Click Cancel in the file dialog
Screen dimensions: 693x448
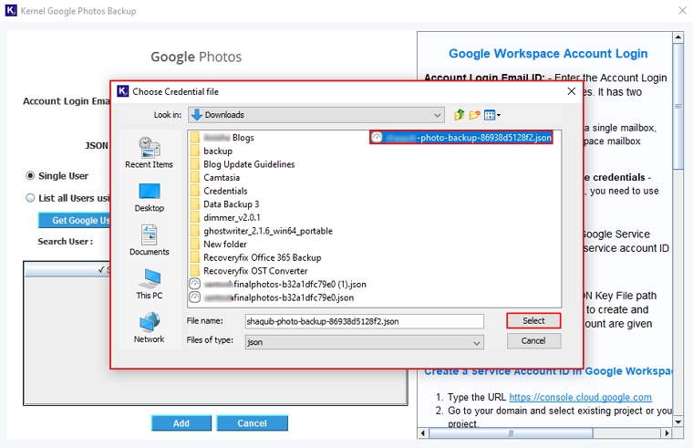533,340
